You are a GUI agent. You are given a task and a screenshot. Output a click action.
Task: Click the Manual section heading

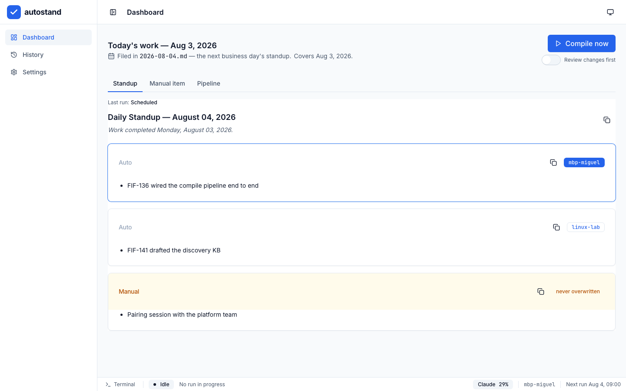click(129, 292)
